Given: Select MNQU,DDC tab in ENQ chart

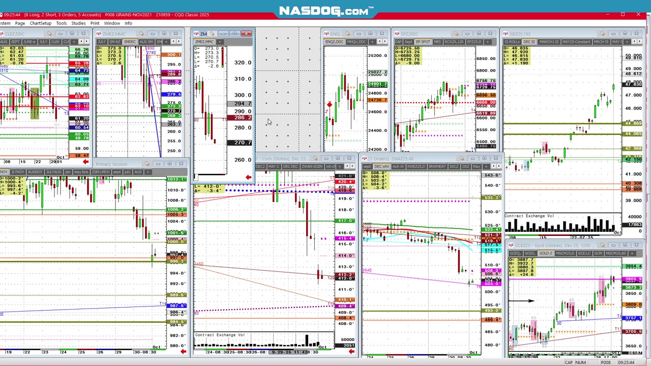Looking at the screenshot, I should pos(357,42).
